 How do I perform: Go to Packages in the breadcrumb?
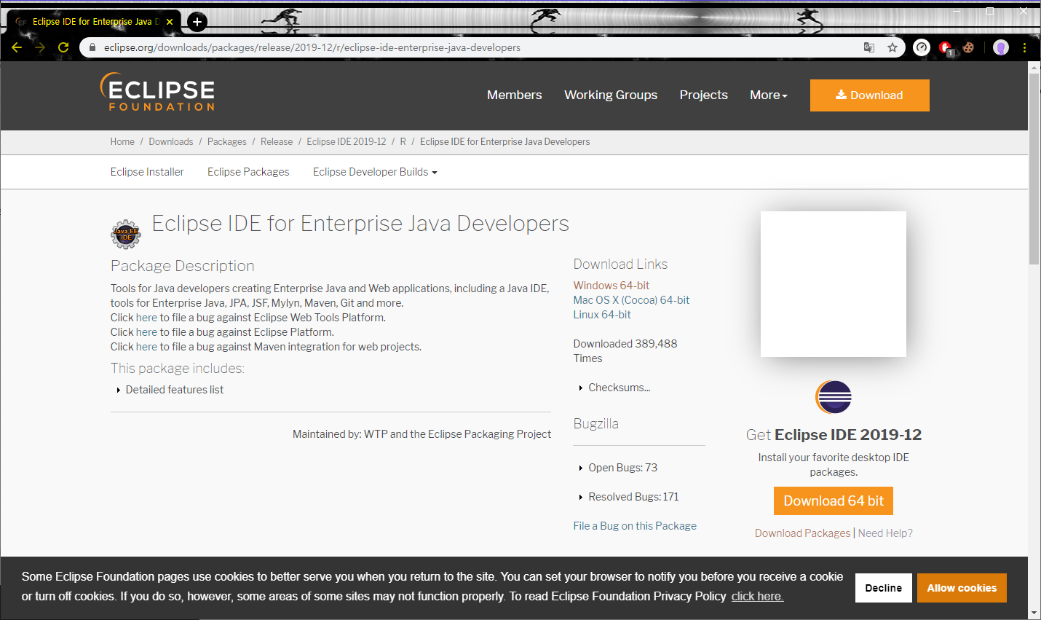point(227,141)
